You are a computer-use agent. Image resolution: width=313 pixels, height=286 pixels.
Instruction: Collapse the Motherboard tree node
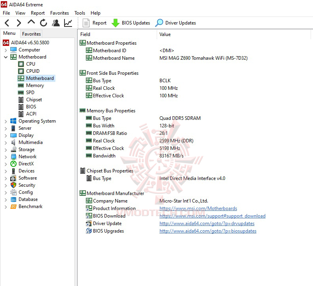pyautogui.click(x=6, y=57)
